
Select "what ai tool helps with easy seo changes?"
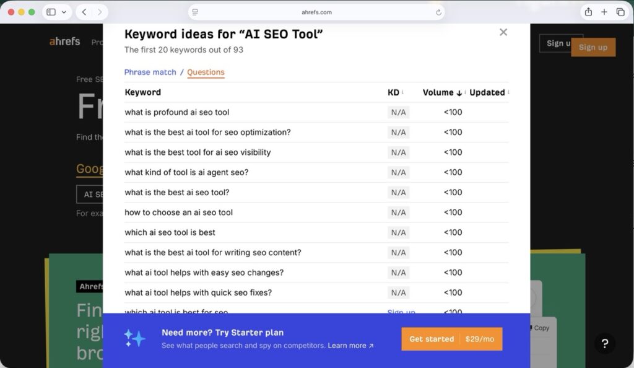pyautogui.click(x=204, y=273)
